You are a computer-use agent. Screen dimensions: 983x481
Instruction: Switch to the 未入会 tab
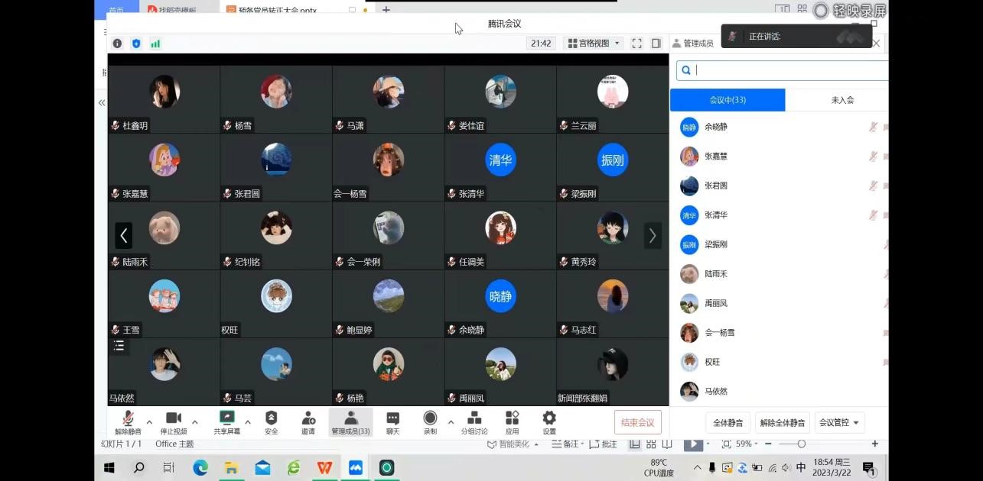842,100
